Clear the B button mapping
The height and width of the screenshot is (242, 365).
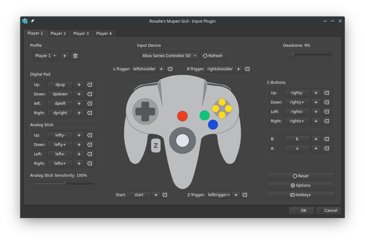tap(327, 139)
